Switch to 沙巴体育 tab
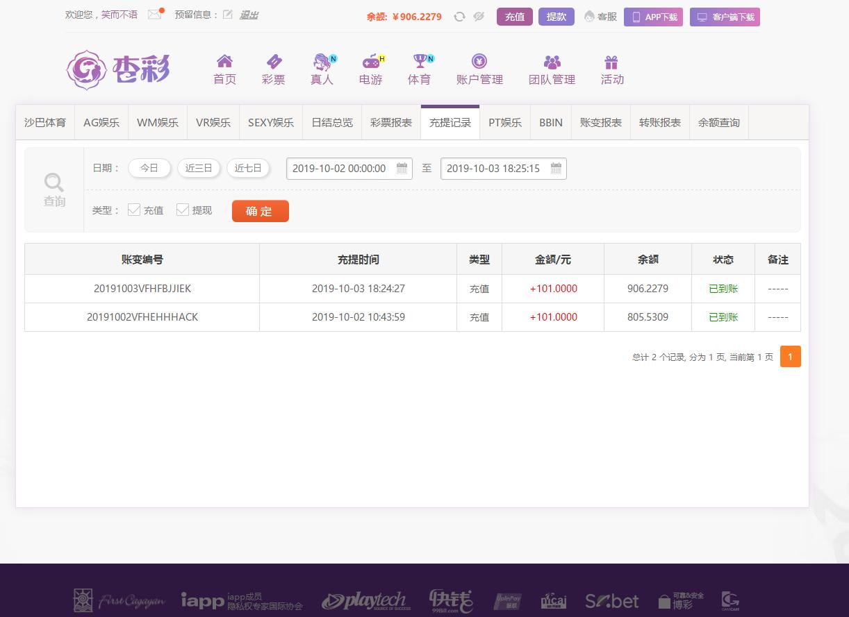Image resolution: width=849 pixels, height=617 pixels. coord(45,123)
